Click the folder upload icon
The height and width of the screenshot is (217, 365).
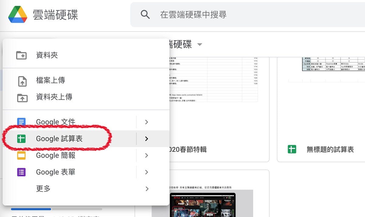(x=22, y=98)
